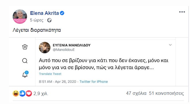Click the blue verified badge
190x104 pixels.
click(62, 13)
